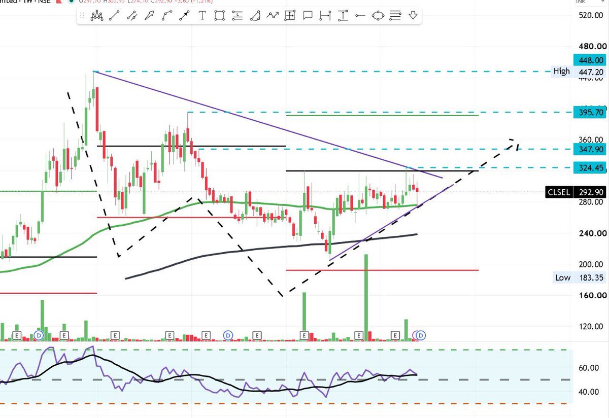Select the cyan dashed 395.70 horizontal line
Image resolution: width=609 pixels, height=418 pixels.
(381, 112)
